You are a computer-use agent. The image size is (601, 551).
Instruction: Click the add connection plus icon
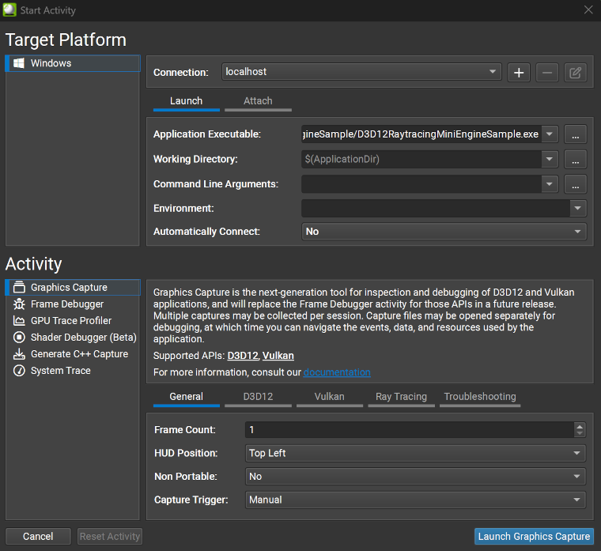click(x=519, y=73)
